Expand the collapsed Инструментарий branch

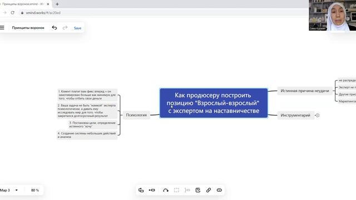pyautogui.click(x=318, y=115)
